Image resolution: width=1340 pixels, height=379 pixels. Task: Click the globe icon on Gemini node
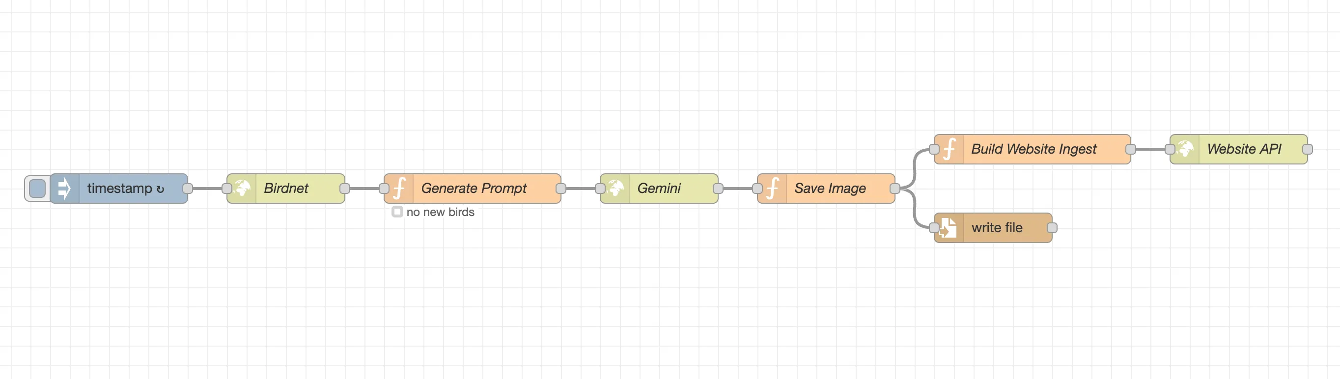[615, 188]
